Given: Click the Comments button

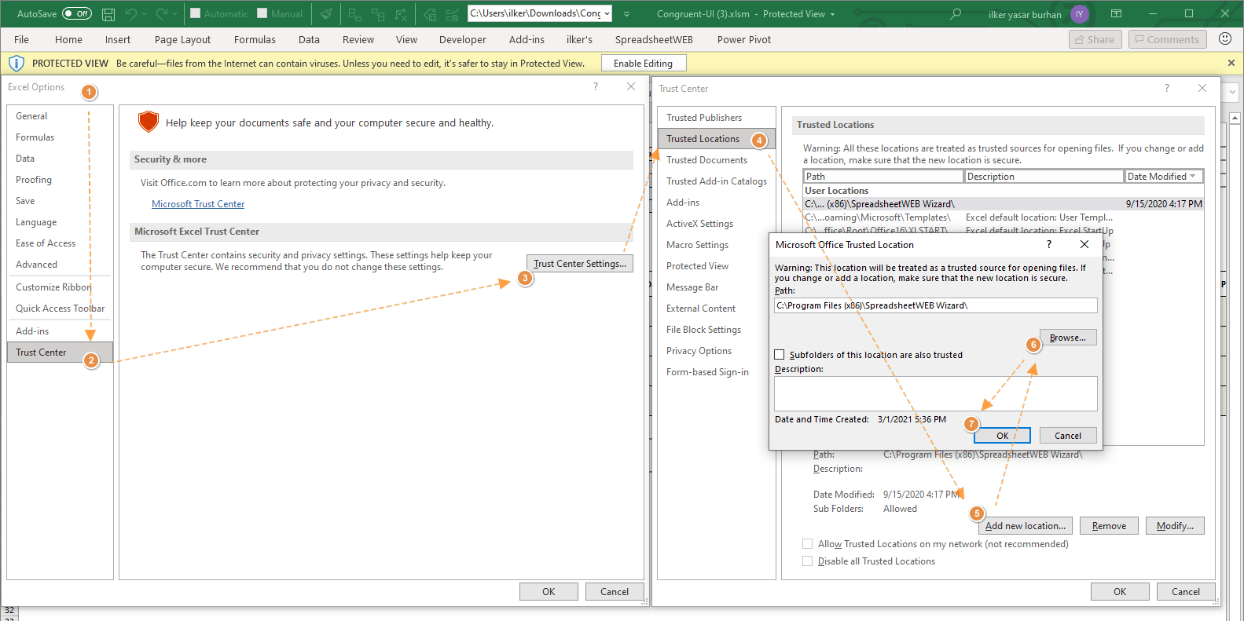Looking at the screenshot, I should pyautogui.click(x=1167, y=39).
